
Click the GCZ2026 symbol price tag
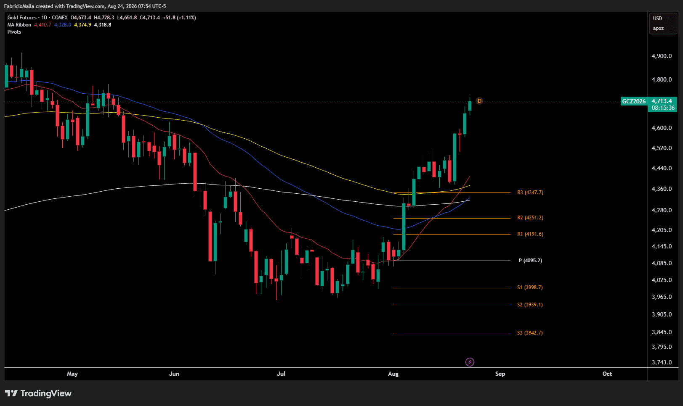point(634,101)
